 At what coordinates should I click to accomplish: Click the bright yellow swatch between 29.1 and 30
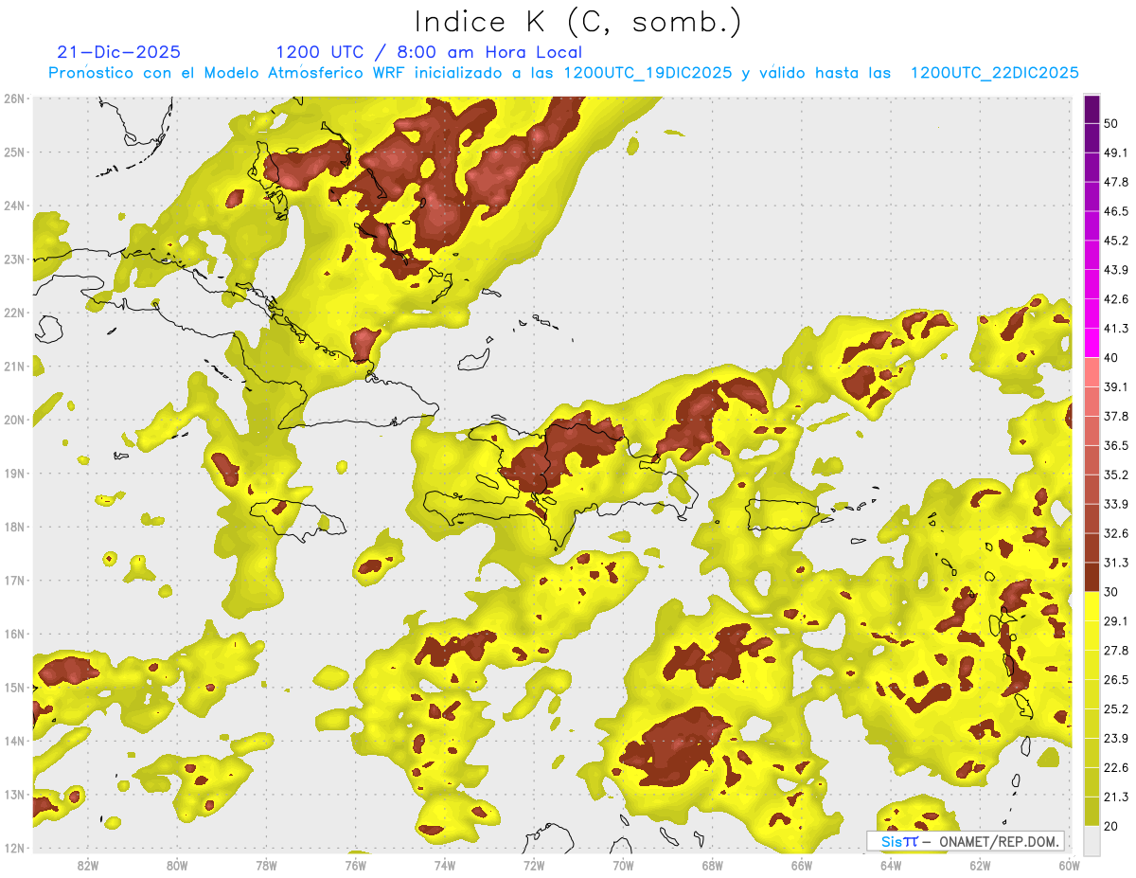(x=1092, y=606)
